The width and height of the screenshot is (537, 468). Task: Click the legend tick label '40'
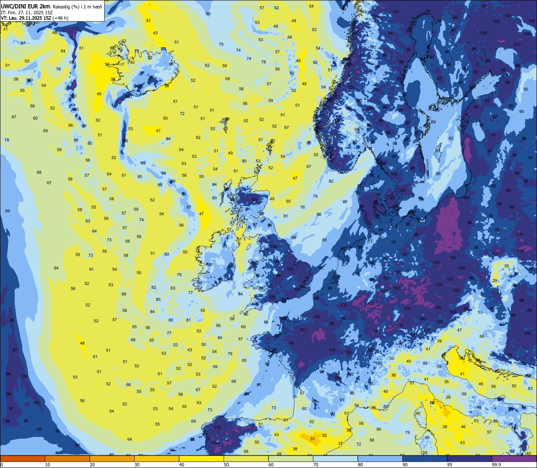point(181,465)
